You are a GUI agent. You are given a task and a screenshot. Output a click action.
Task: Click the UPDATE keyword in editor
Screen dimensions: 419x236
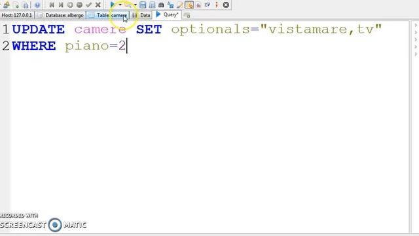click(39, 29)
